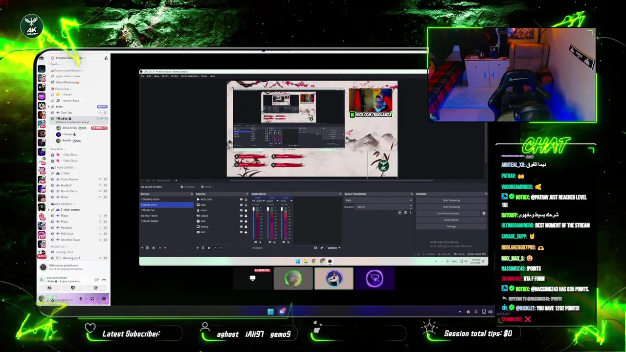Open the OBS Edit menu
This screenshot has width=626, height=352.
click(x=149, y=76)
